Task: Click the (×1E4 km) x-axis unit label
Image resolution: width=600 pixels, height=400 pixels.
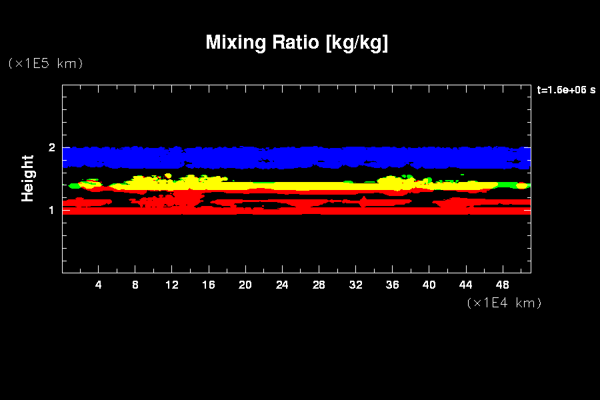Action: point(504,303)
